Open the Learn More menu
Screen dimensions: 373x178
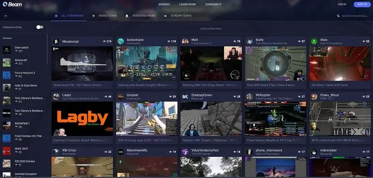click(187, 4)
